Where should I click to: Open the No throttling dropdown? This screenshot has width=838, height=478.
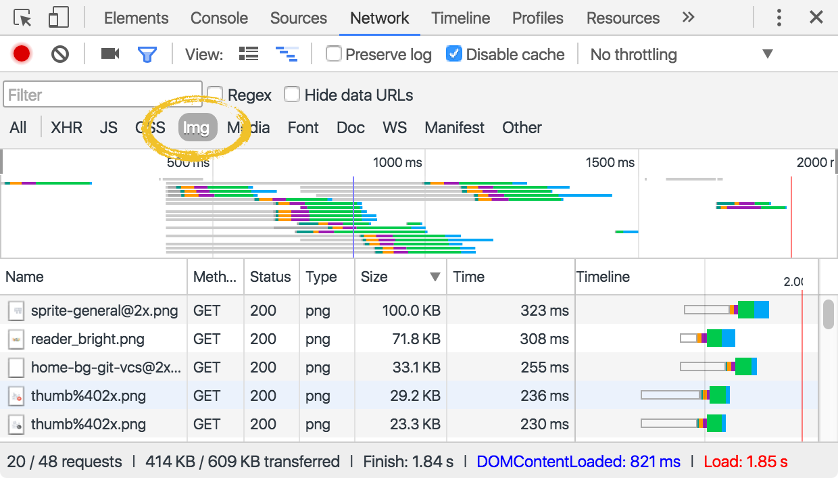[x=633, y=54]
